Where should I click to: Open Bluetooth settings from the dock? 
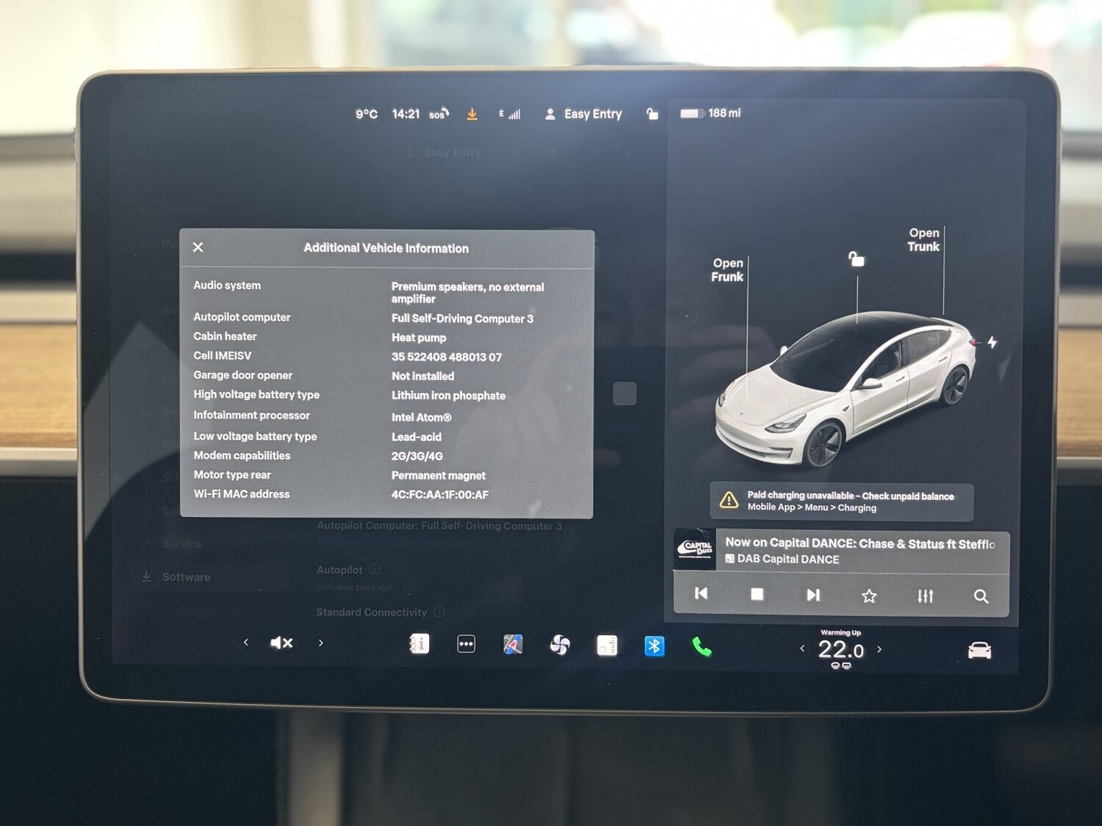[654, 645]
